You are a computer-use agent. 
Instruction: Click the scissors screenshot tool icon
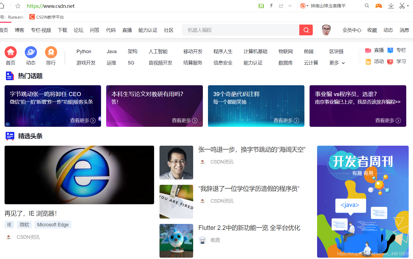[402, 6]
